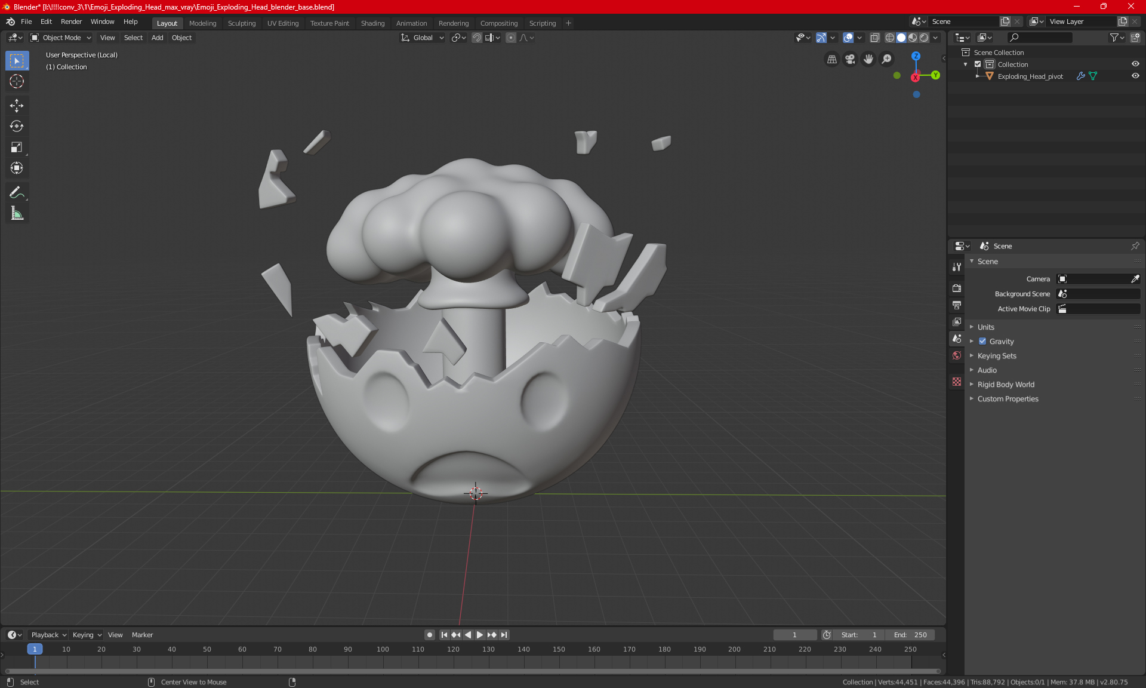Click the Scale tool icon

click(x=16, y=146)
